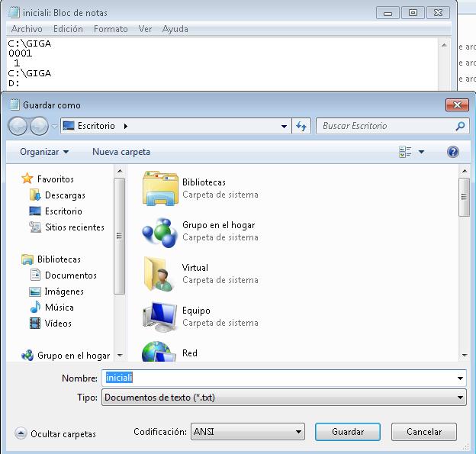This screenshot has width=476, height=454.
Task: Open Documentos library in sidebar
Action: 71,275
